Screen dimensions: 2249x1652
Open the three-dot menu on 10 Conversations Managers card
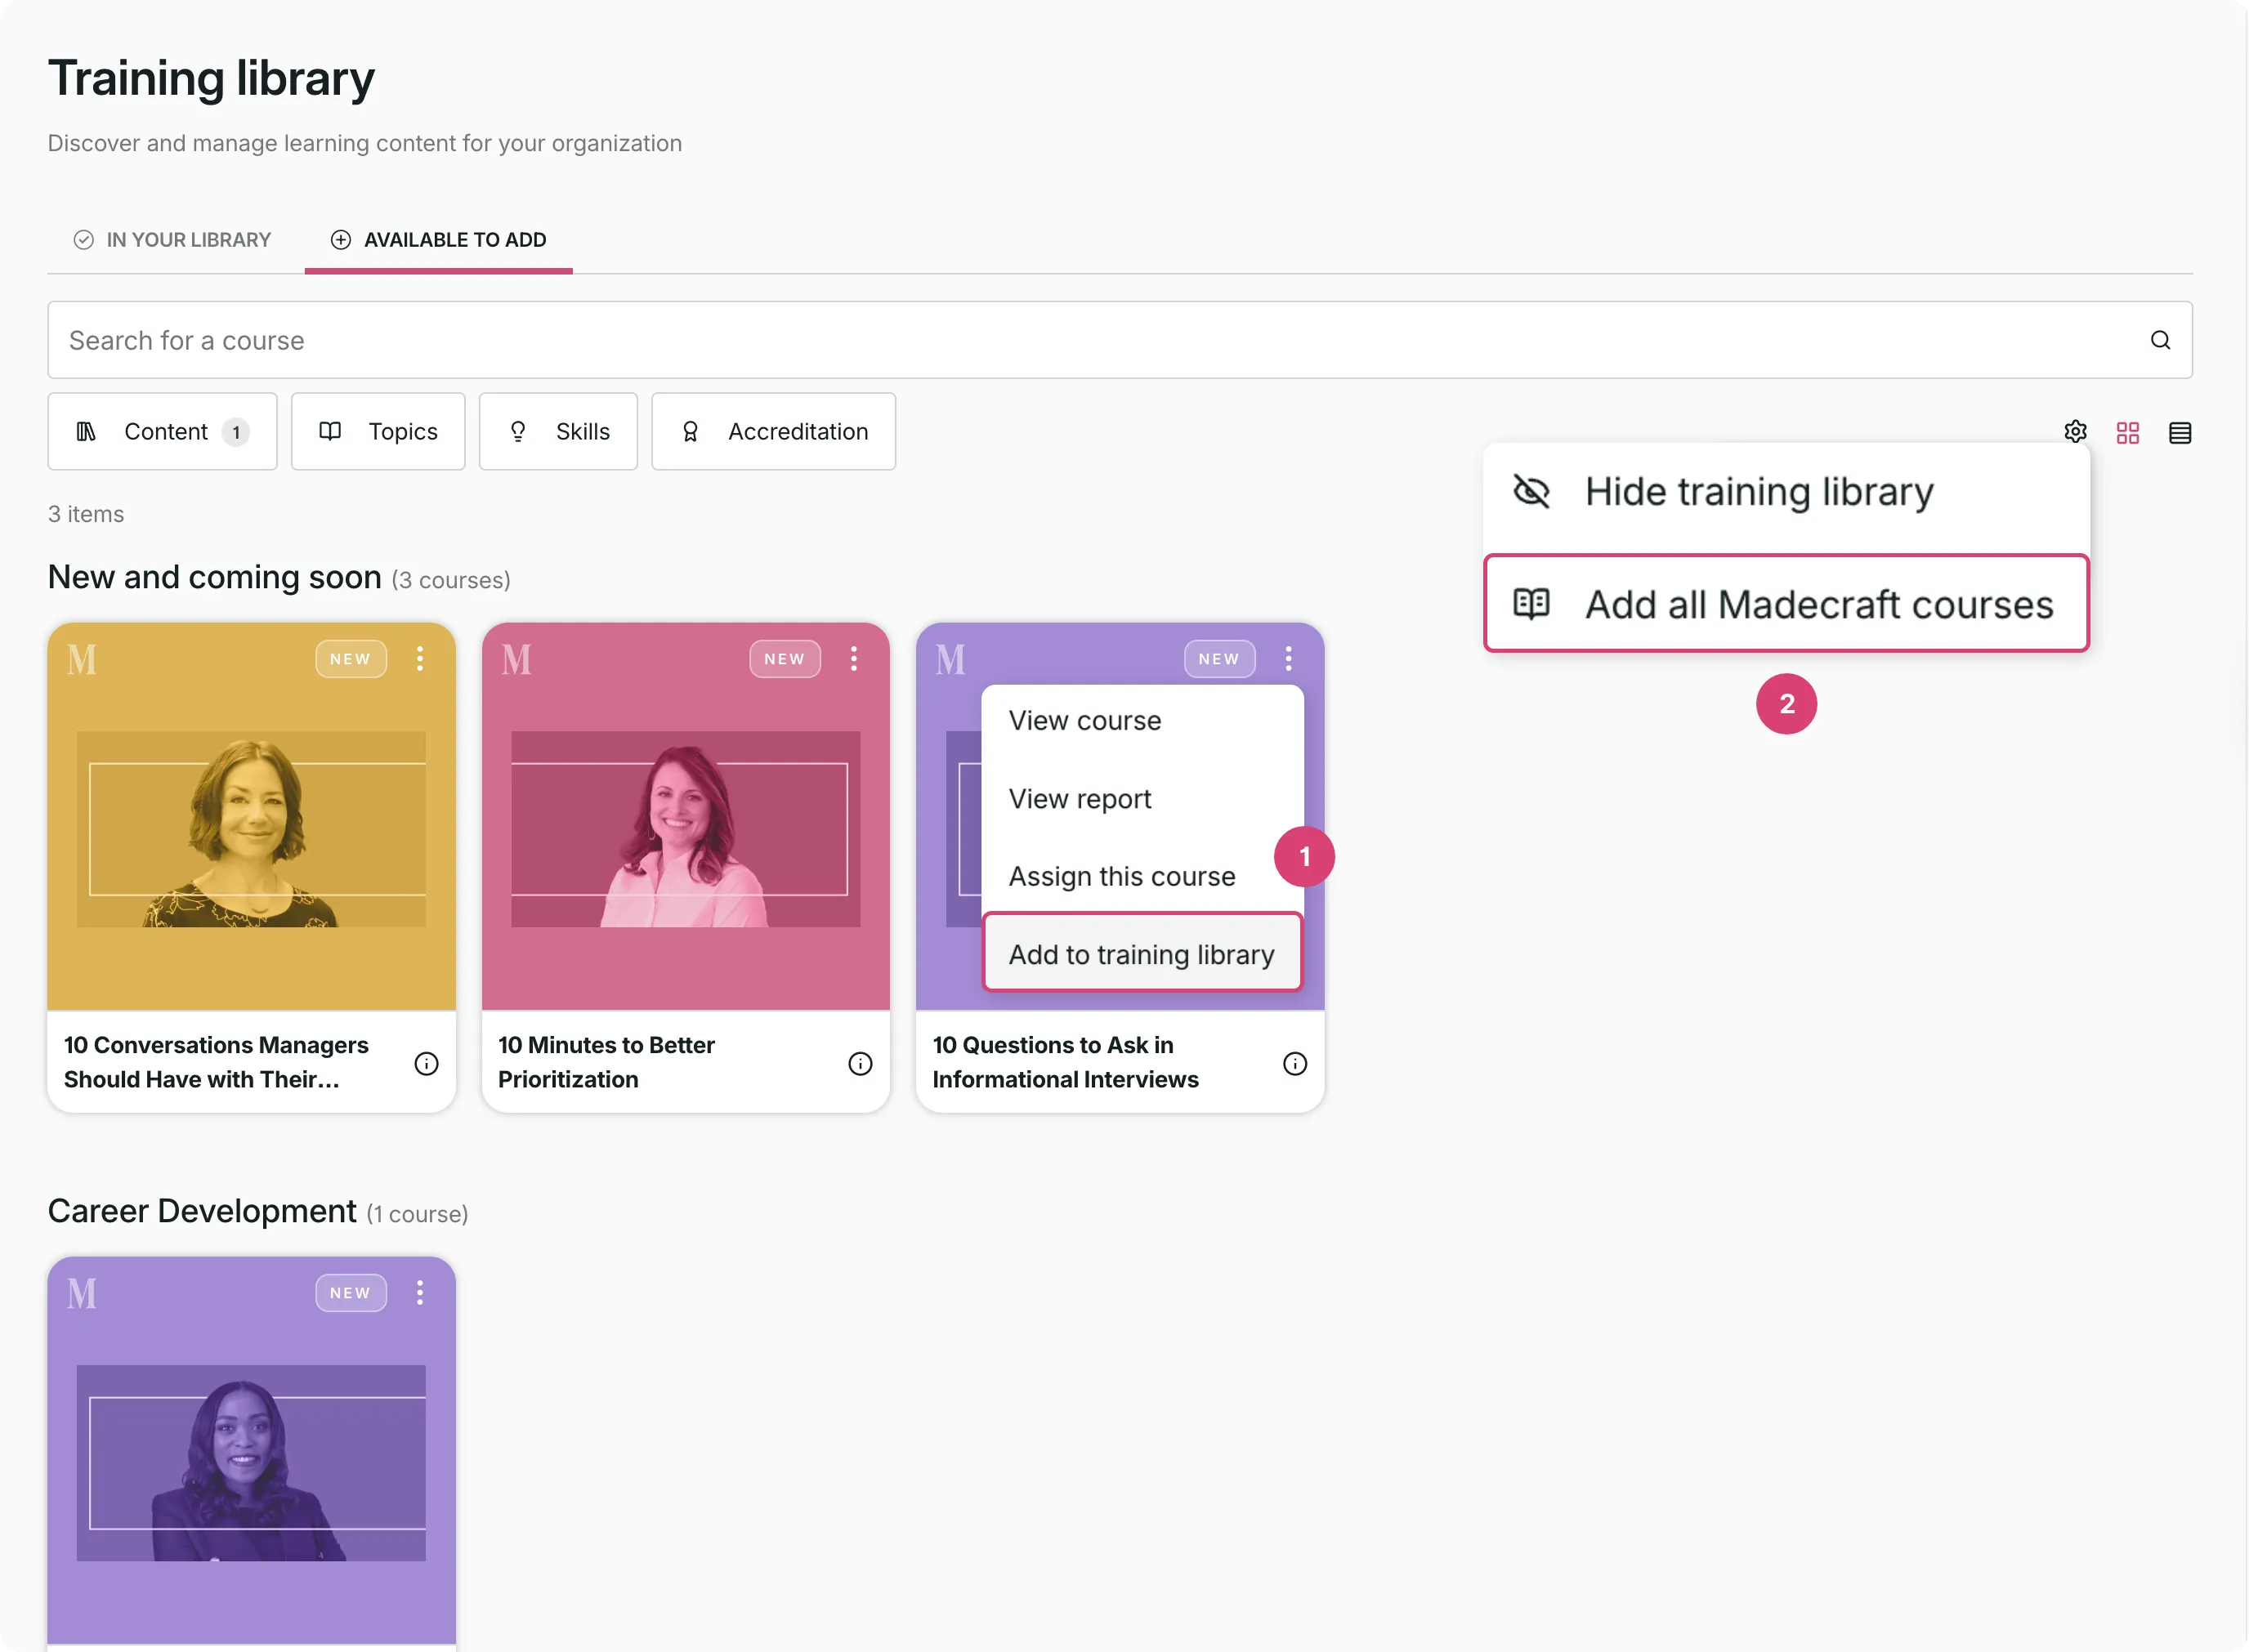420,658
